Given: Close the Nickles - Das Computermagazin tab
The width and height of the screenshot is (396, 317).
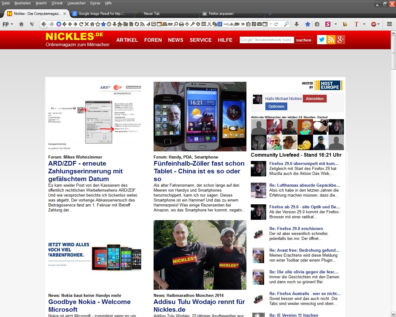Looking at the screenshot, I should 65,14.
